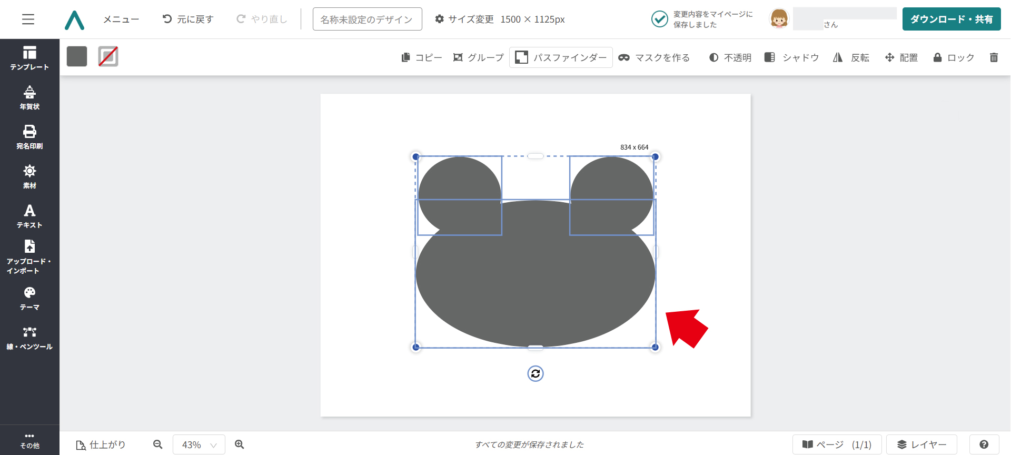Open the 素材 materials panel
1011x455 pixels.
pos(29,177)
